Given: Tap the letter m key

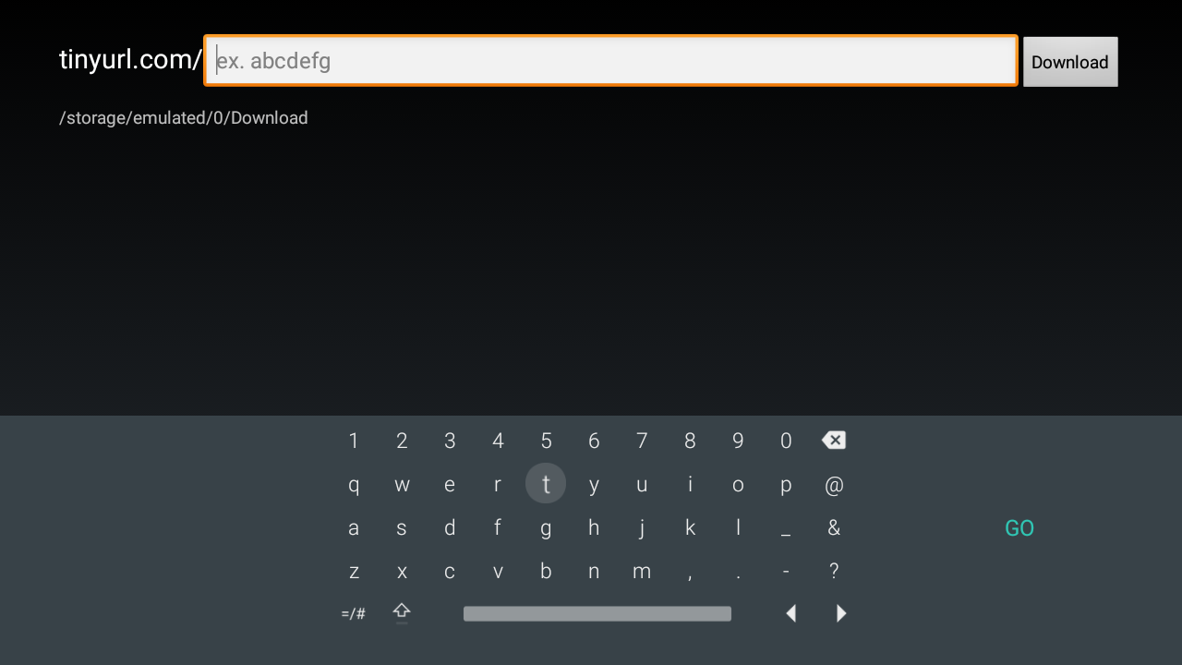Looking at the screenshot, I should [x=642, y=571].
